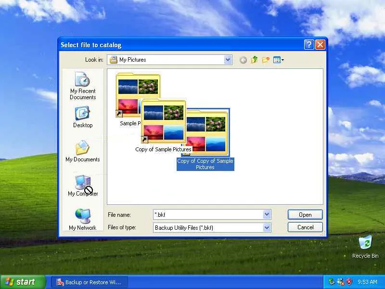385x289 pixels.
Task: Click the Safely Remove Hardware tray icon
Action: coord(332,282)
